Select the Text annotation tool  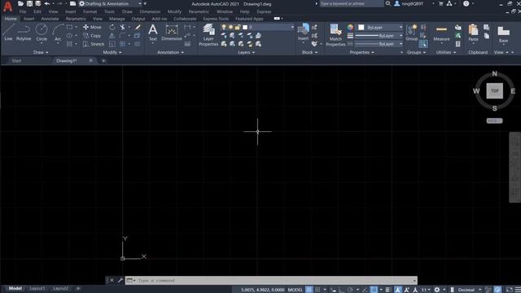[153, 33]
